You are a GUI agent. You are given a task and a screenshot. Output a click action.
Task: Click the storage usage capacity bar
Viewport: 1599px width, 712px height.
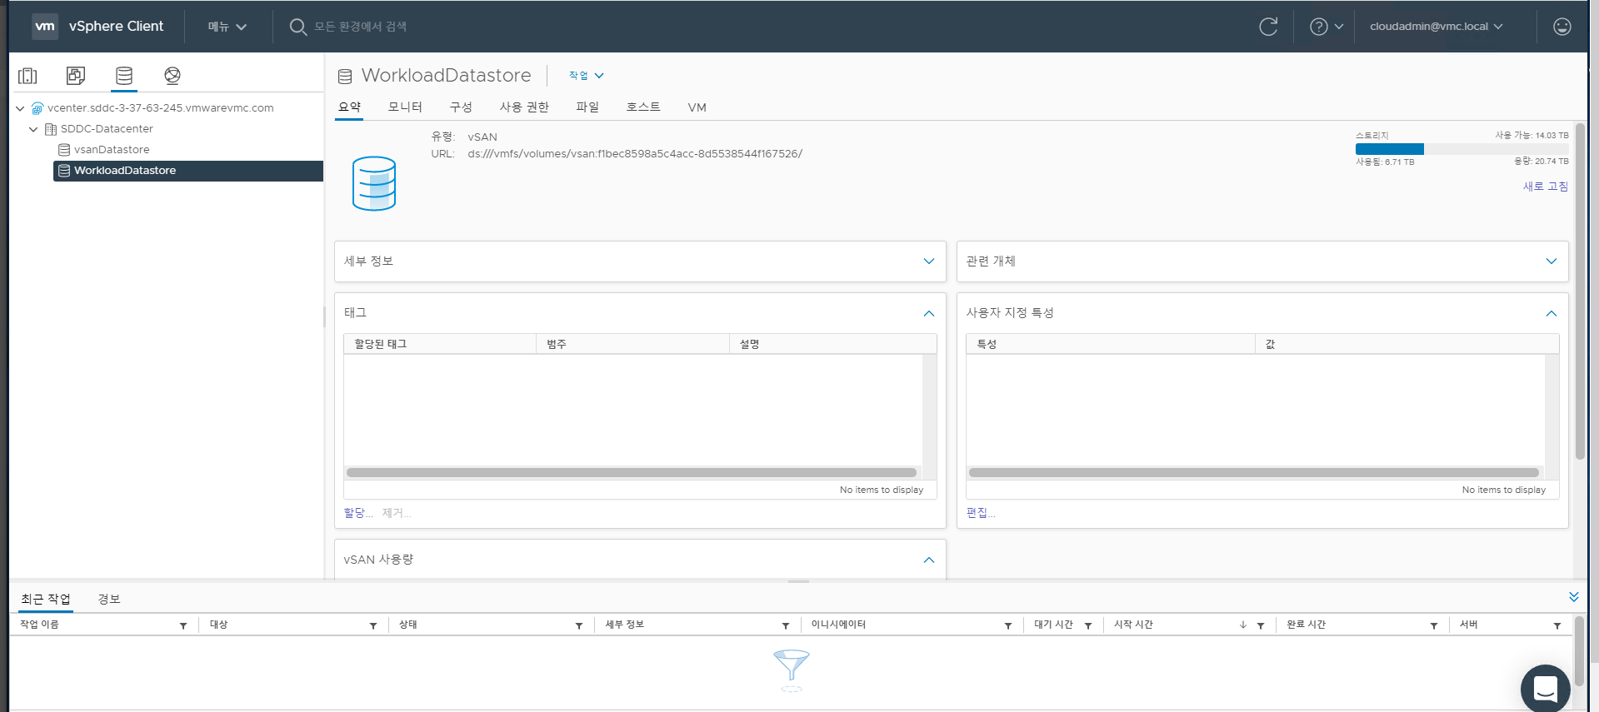click(x=1462, y=149)
